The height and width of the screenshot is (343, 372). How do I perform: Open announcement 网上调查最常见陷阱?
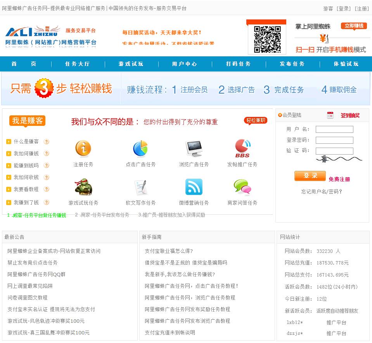coord(30,286)
